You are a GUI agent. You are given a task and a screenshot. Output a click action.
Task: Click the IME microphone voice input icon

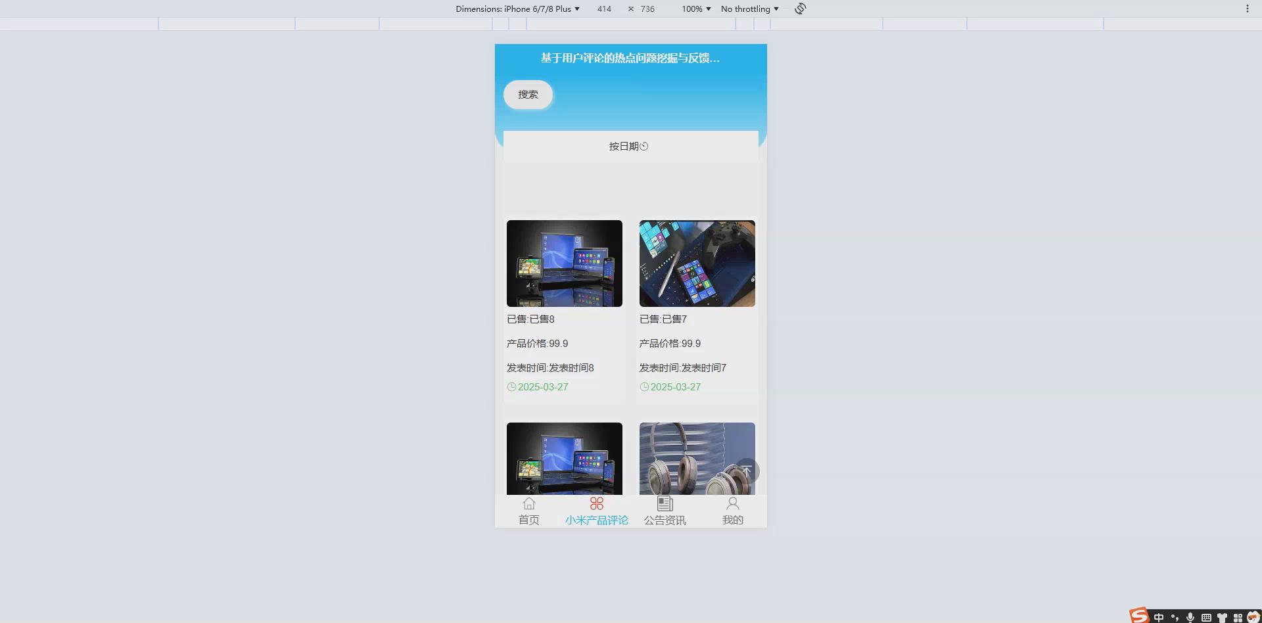[x=1190, y=617]
